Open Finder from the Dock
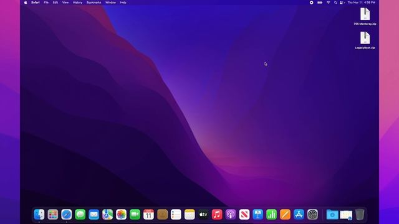The width and height of the screenshot is (399, 224). [x=39, y=215]
